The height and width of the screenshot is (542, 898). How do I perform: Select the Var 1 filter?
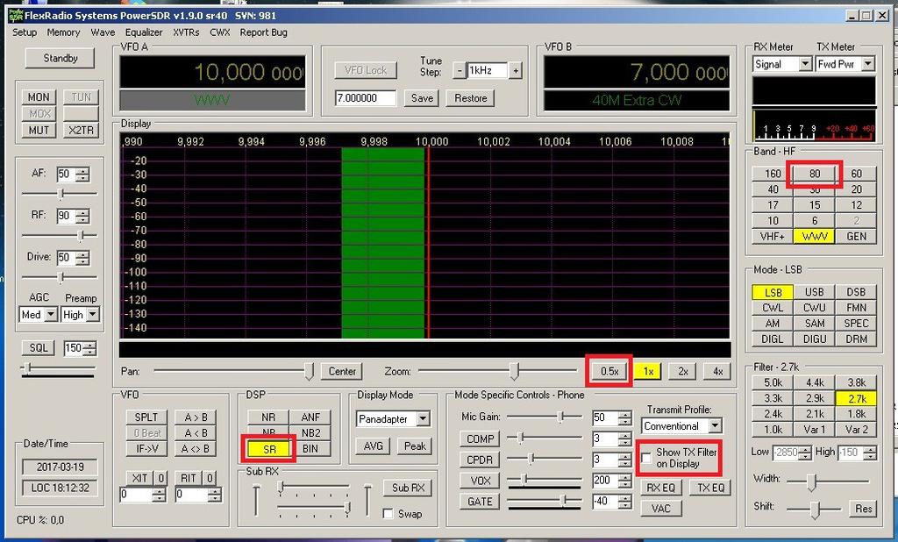pyautogui.click(x=815, y=430)
